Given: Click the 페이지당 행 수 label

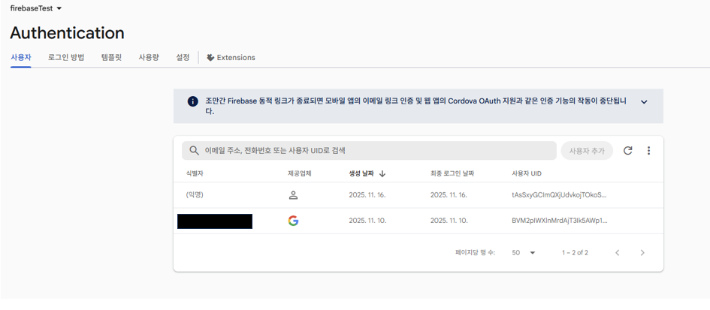Looking at the screenshot, I should click(x=476, y=252).
